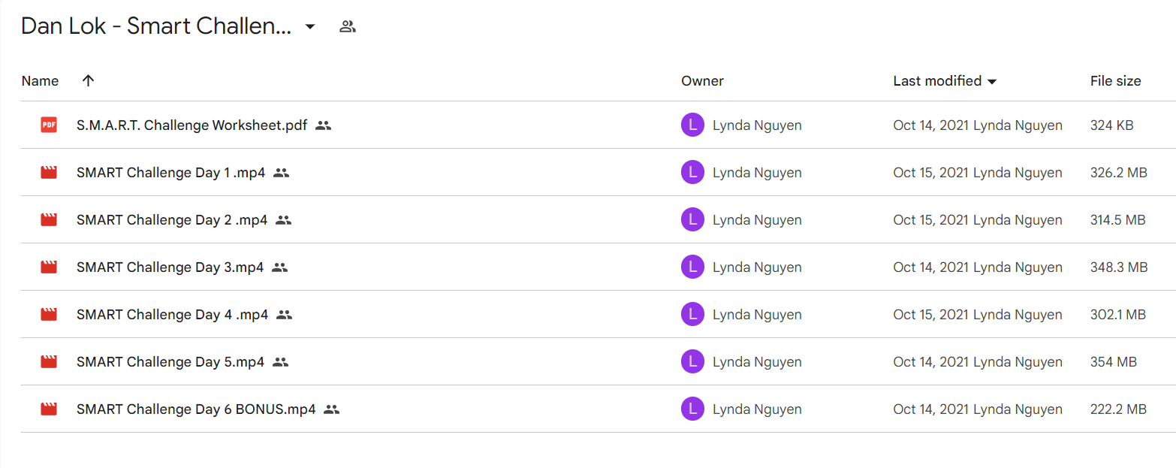Click shared icon next to Day 2 .mp4
The image size is (1176, 468).
[282, 220]
